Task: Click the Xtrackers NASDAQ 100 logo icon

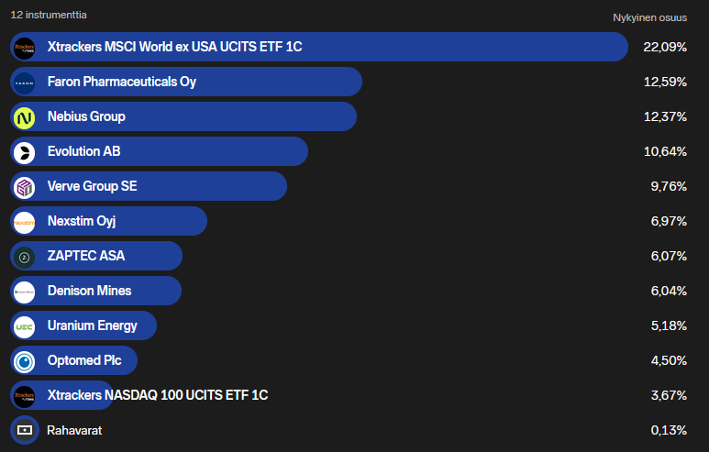Action: (x=25, y=395)
